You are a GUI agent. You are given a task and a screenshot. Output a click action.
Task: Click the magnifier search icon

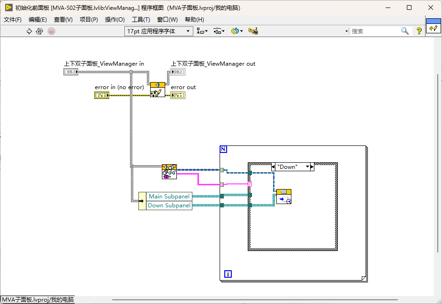[405, 31]
